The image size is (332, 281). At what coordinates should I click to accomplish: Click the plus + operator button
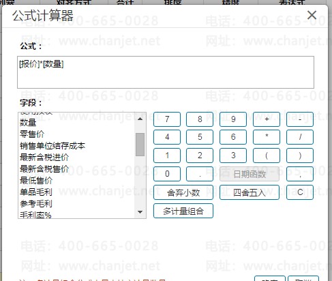(267, 119)
